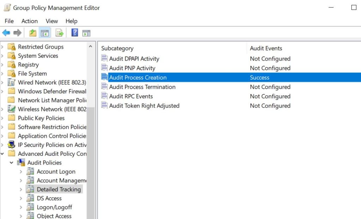
Task: Open the View menu
Action: tap(51, 21)
